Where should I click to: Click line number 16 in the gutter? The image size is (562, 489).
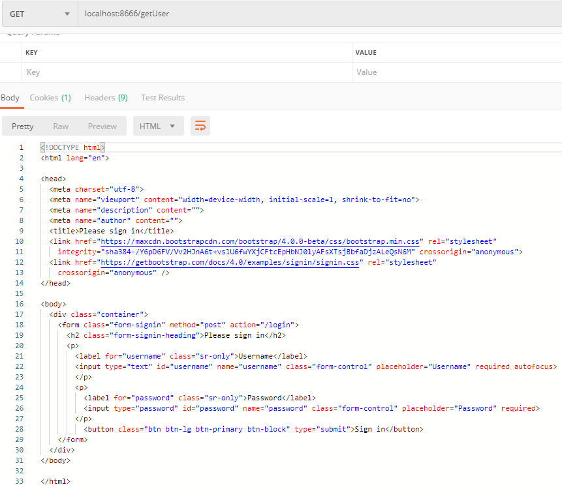21,304
